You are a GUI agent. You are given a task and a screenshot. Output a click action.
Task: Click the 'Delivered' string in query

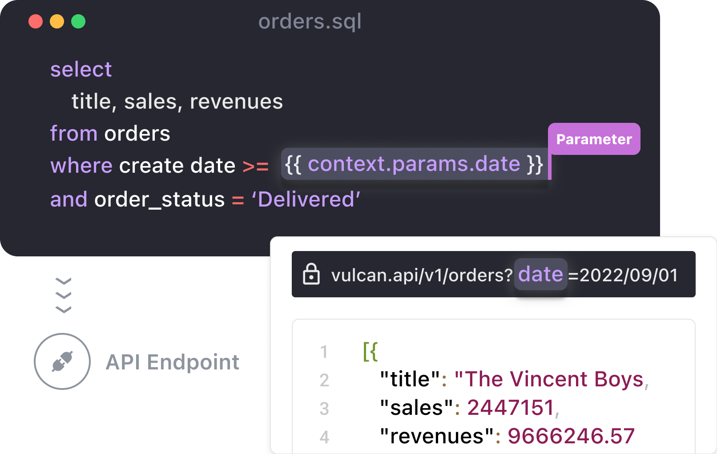[x=306, y=199]
